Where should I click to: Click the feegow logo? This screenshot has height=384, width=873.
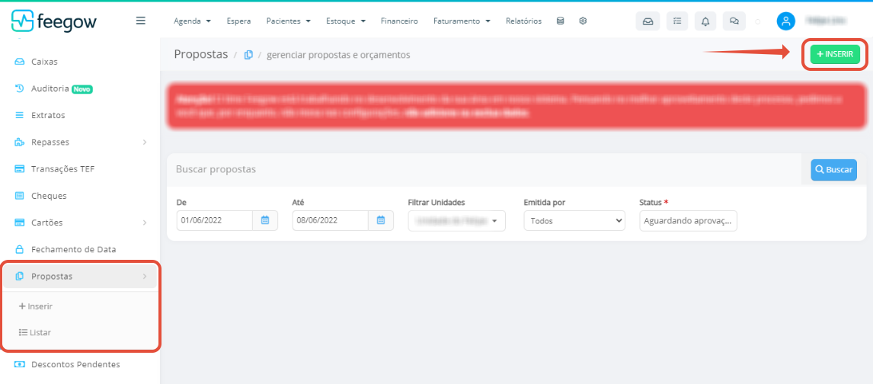coord(54,21)
